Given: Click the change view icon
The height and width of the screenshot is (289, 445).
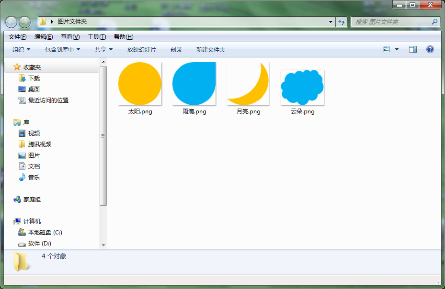Looking at the screenshot, I should (x=387, y=49).
